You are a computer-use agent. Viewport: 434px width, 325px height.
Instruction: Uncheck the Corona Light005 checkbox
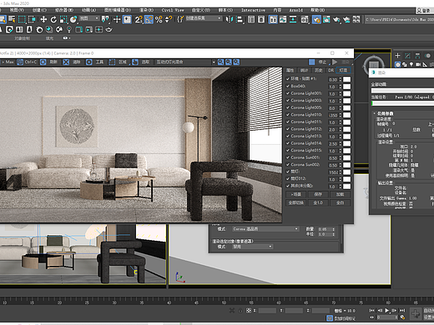[288, 107]
